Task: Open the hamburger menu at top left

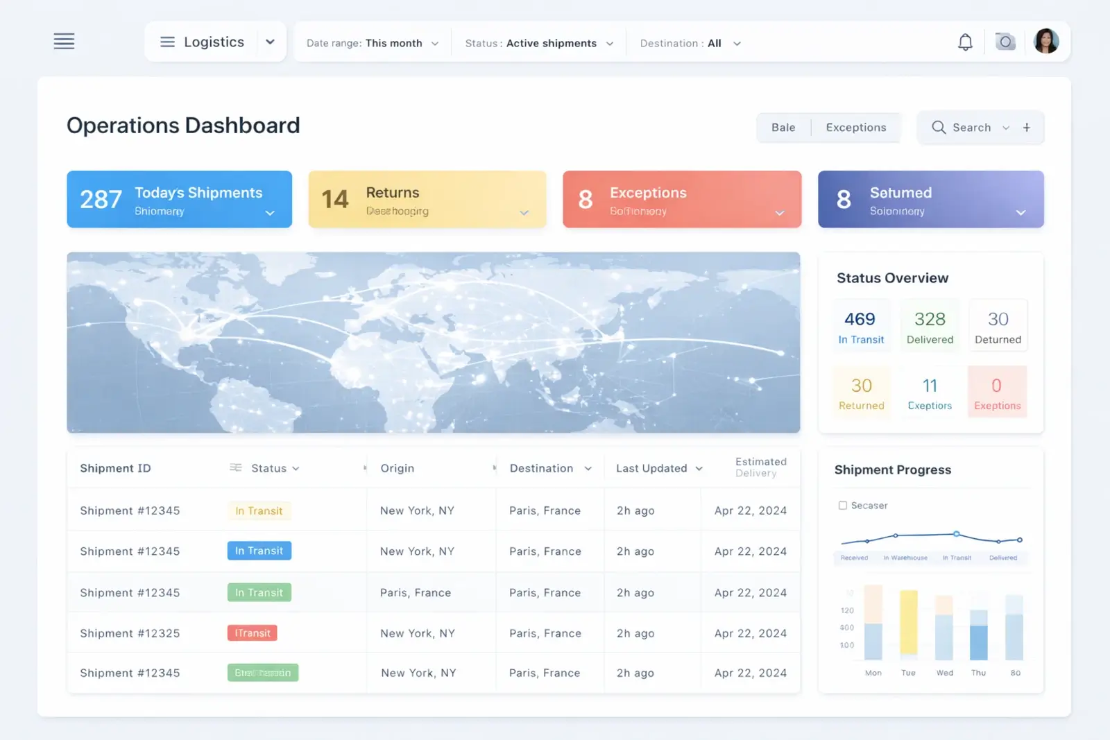Action: (64, 41)
